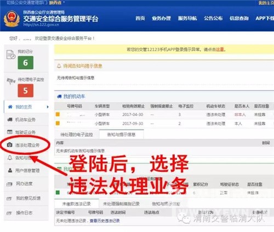Click date 2017-09-30 in vehicle table
This screenshot has height=232, width=274.
tap(133, 124)
